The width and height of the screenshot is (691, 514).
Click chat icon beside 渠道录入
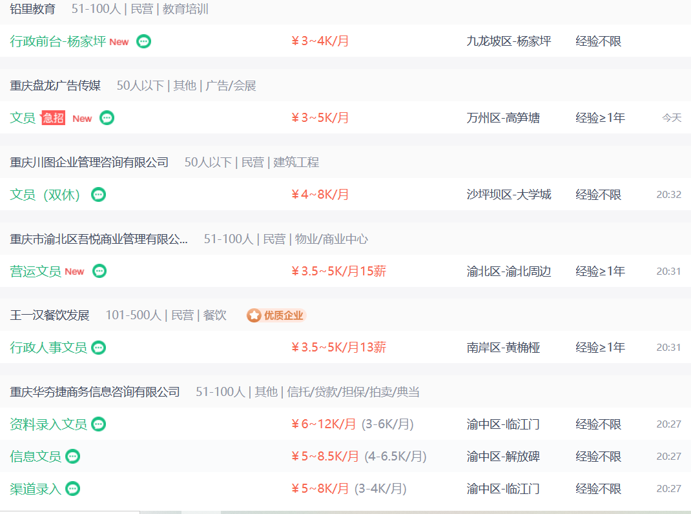click(73, 489)
